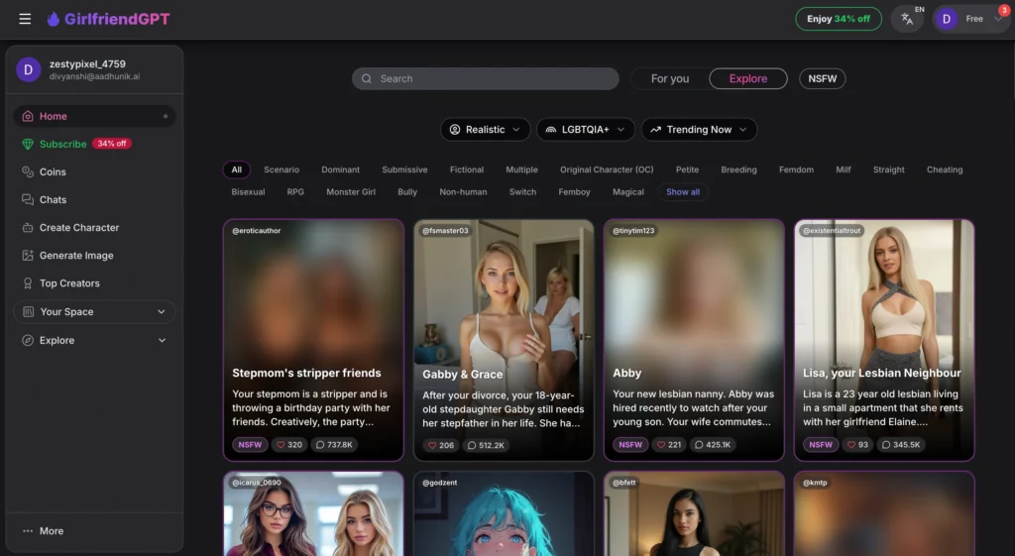This screenshot has height=556, width=1015.
Task: Open Generate Image page
Action: pyautogui.click(x=94, y=255)
